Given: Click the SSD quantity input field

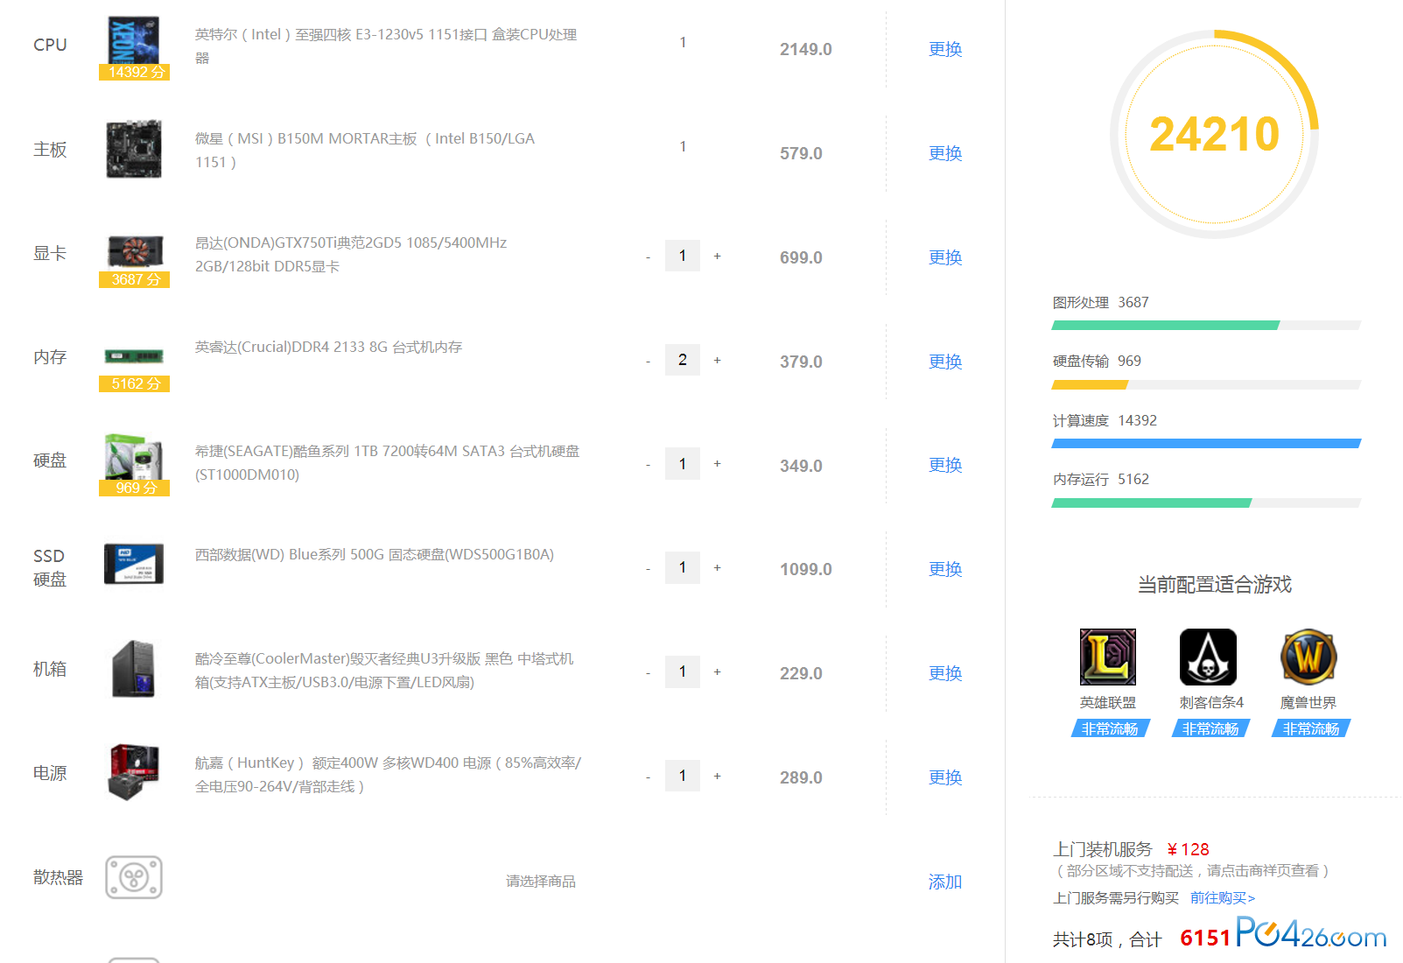Looking at the screenshot, I should 683,567.
